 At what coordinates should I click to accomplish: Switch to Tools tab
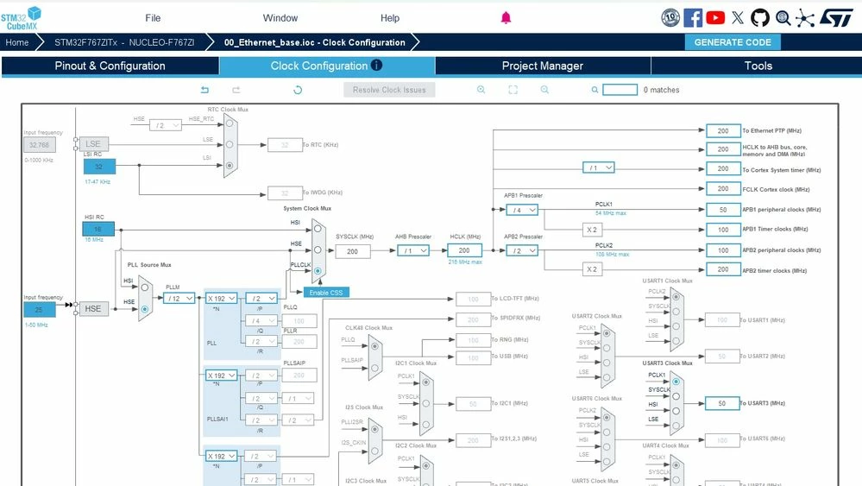[x=758, y=66]
